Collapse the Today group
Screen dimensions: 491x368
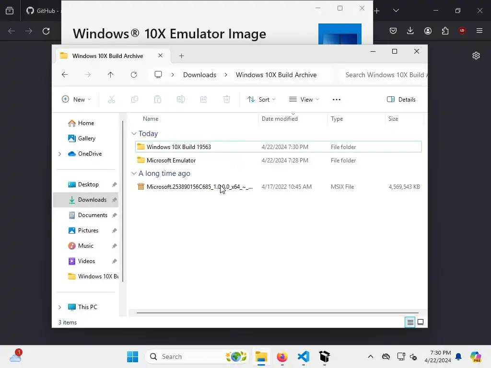(x=134, y=134)
